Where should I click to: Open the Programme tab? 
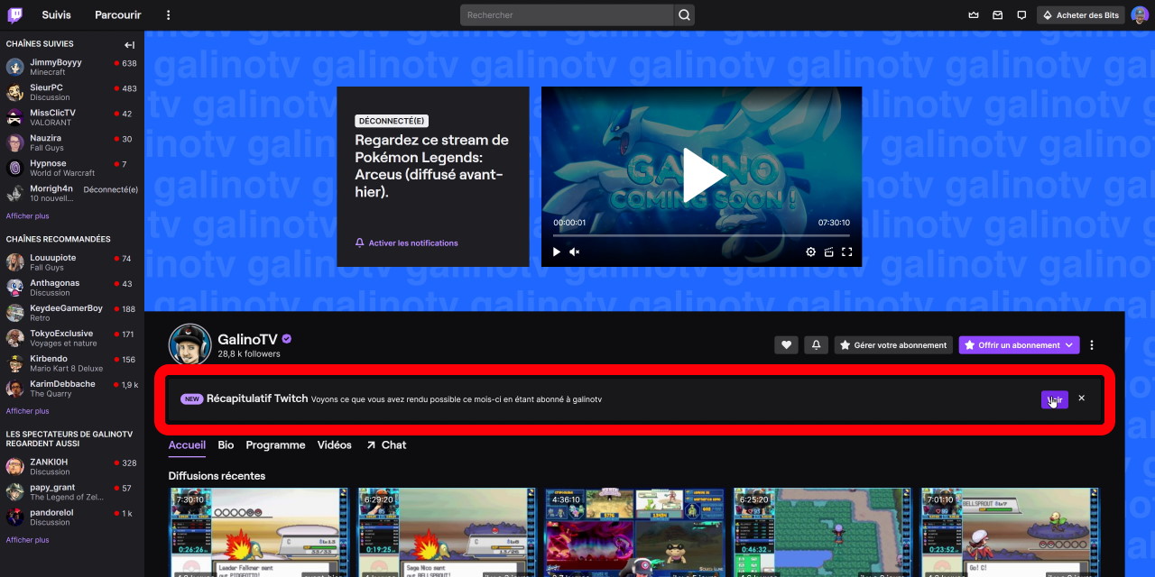point(275,445)
